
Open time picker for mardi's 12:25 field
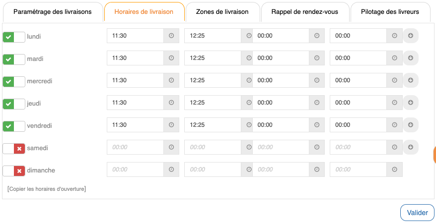(x=249, y=58)
